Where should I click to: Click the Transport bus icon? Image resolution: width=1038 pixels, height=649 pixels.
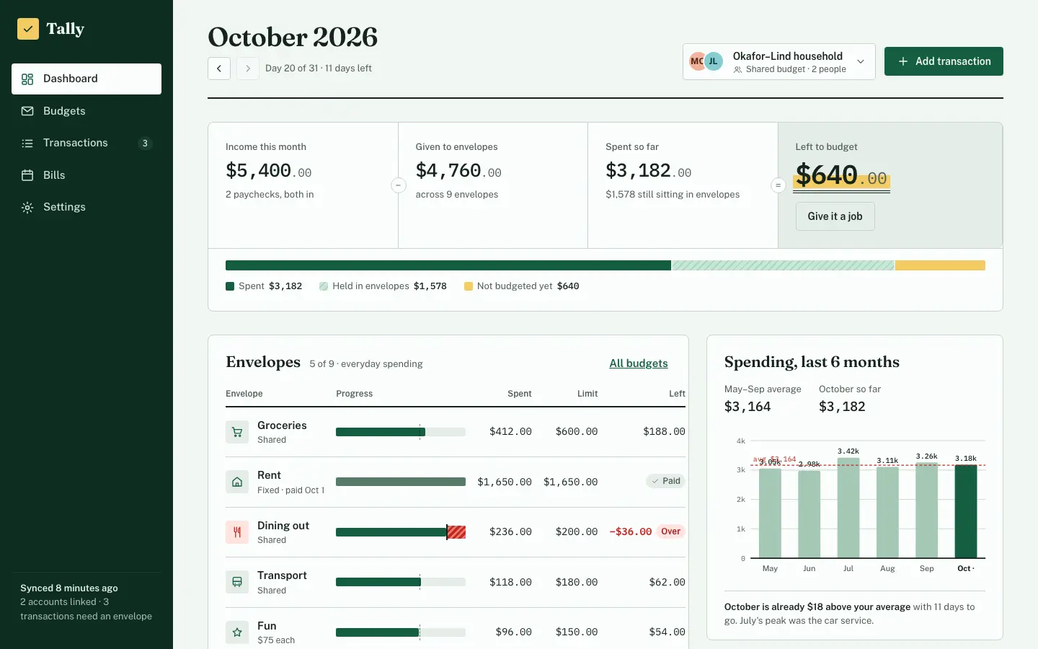[x=237, y=582]
